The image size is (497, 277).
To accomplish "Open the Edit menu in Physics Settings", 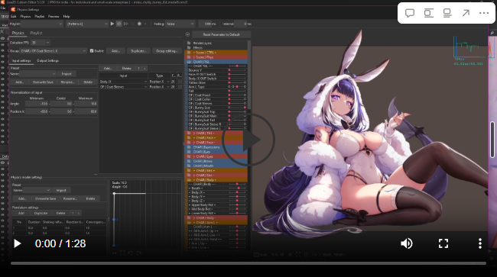I will tap(13, 17).
